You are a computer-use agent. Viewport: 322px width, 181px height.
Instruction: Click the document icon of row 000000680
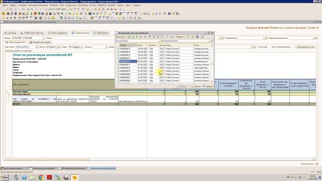[x=118, y=74]
